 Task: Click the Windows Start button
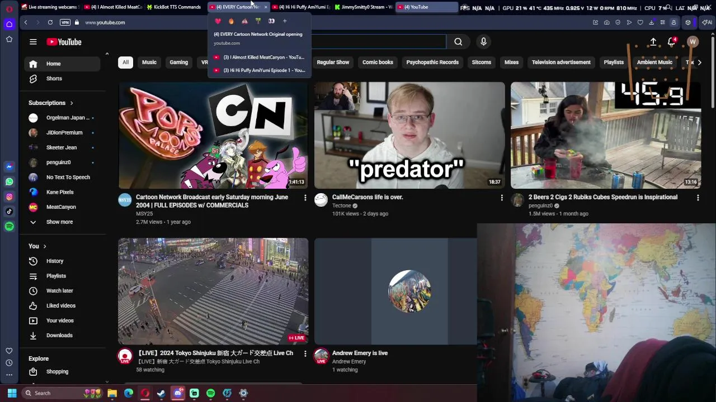(x=12, y=393)
